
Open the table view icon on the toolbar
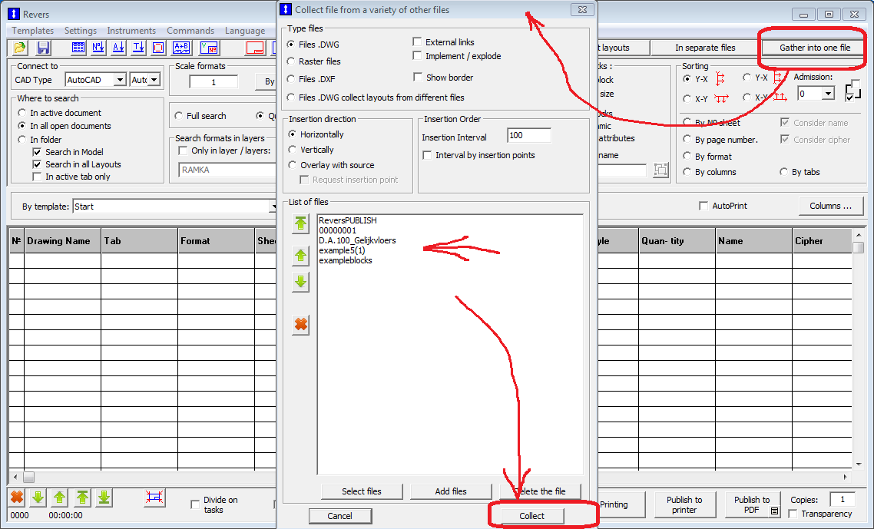pyautogui.click(x=78, y=48)
